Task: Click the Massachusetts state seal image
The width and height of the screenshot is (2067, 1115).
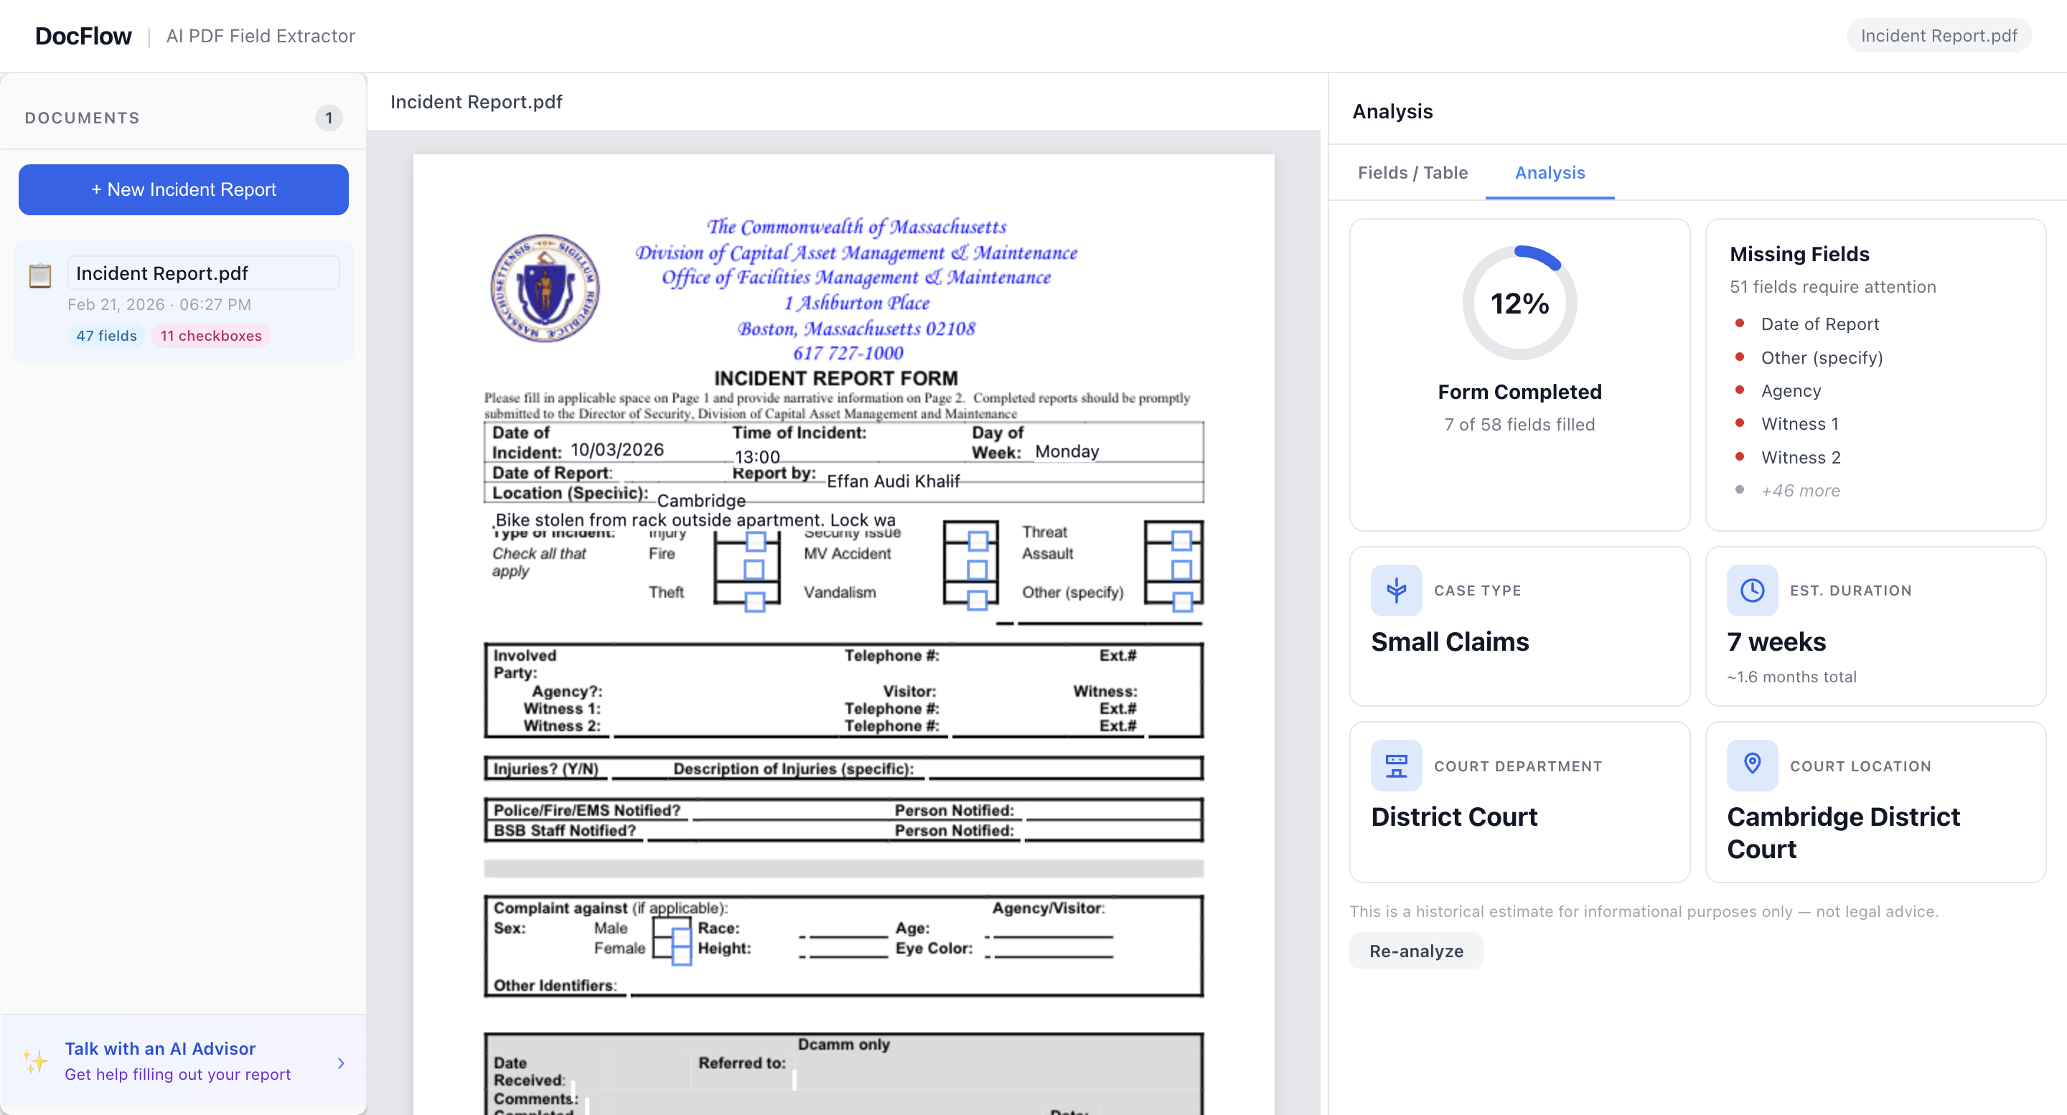Action: coord(545,288)
